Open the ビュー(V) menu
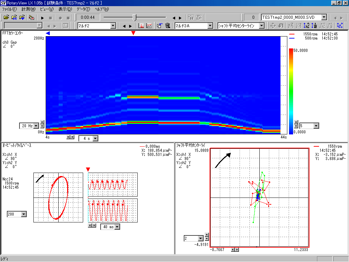This screenshot has width=349, height=262. tap(47, 9)
